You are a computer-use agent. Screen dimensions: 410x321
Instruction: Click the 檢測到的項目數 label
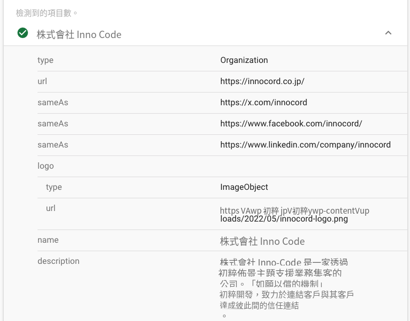point(46,13)
